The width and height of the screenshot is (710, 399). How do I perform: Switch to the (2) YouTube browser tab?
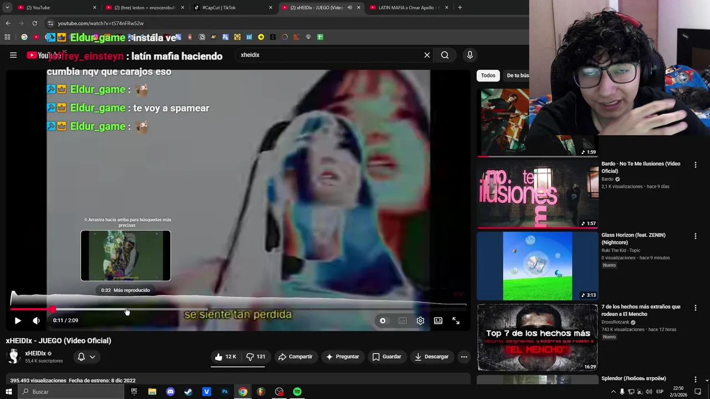pyautogui.click(x=55, y=8)
